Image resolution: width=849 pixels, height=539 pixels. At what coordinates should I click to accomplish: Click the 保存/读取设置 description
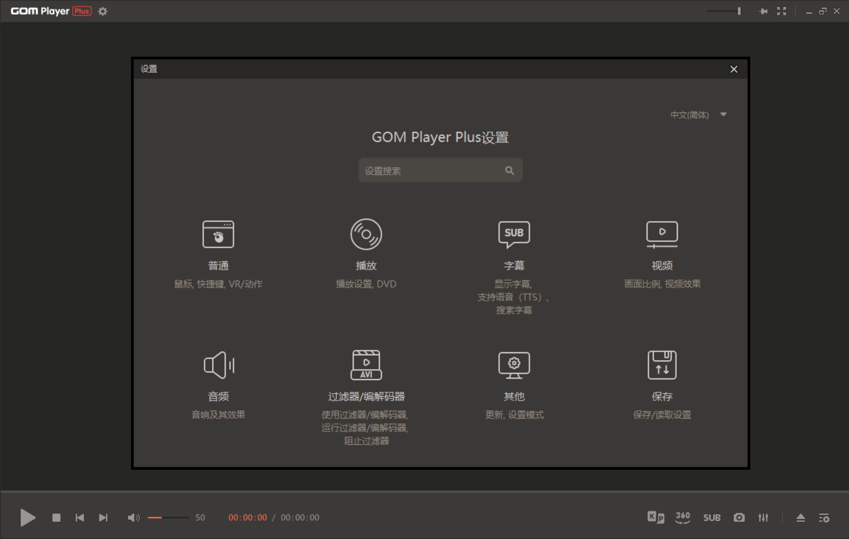pos(662,415)
